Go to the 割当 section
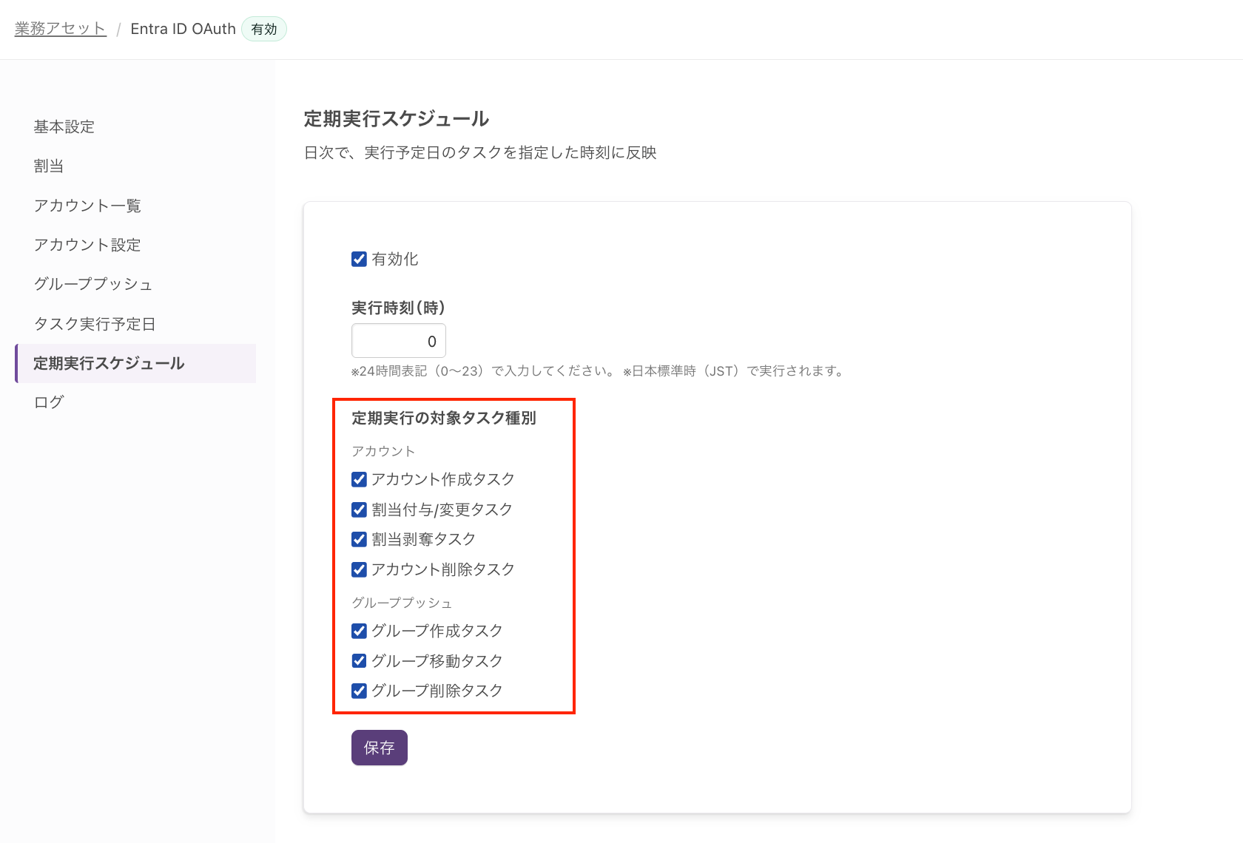 pos(49,166)
